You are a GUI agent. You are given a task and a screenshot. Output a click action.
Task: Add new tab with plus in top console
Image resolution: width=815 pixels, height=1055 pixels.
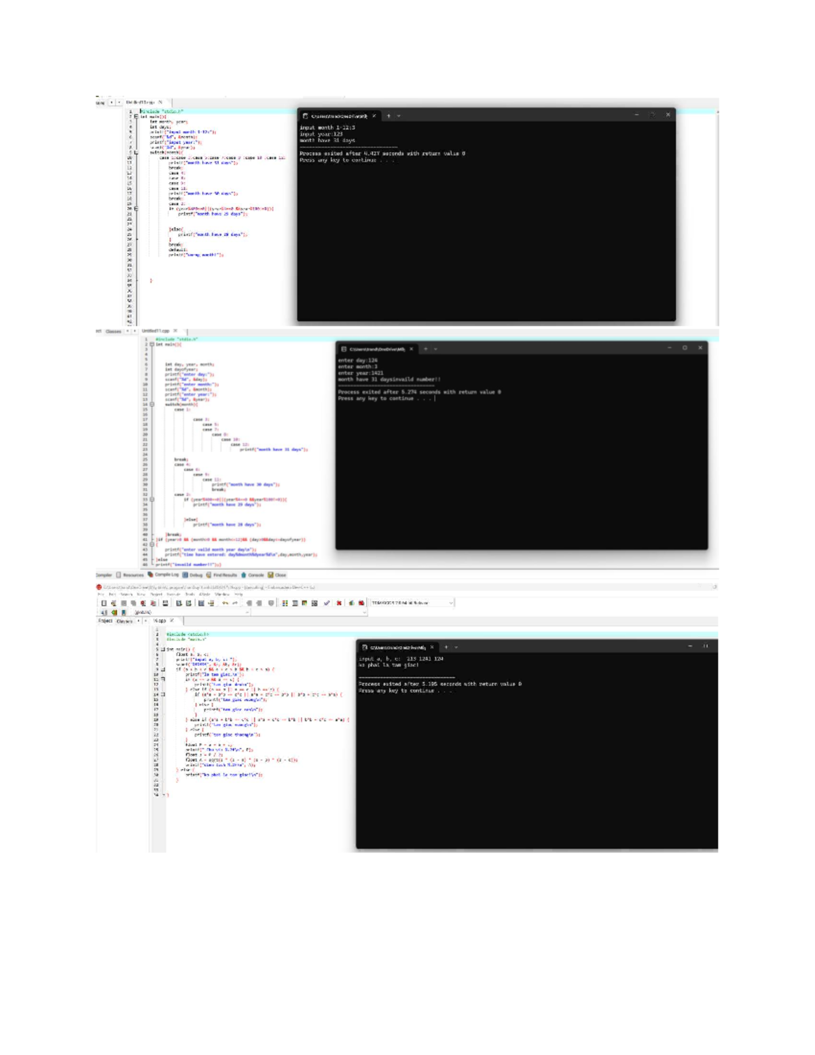click(388, 115)
